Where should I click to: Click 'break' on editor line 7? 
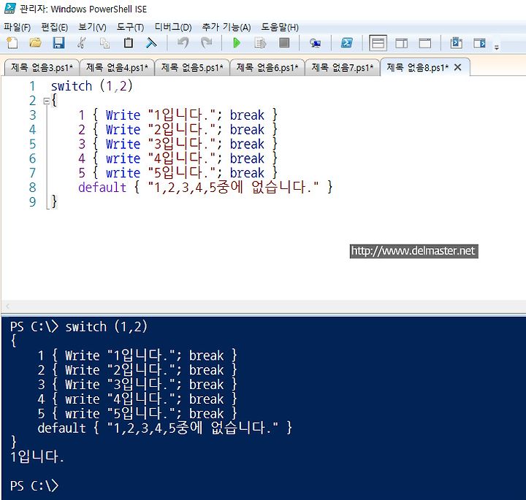(x=247, y=173)
